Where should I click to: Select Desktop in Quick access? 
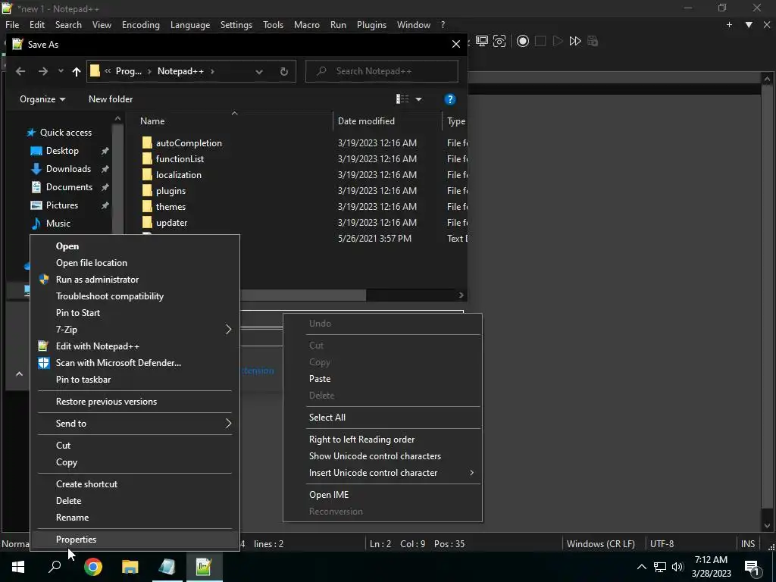point(62,151)
